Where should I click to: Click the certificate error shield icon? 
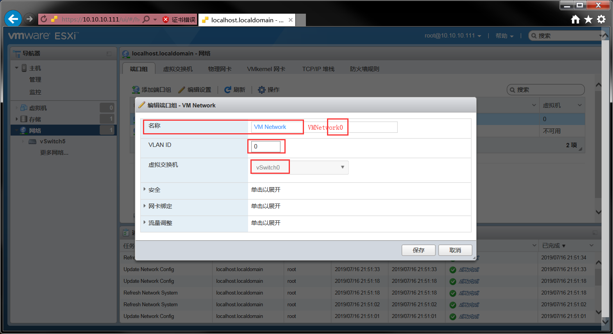point(166,20)
